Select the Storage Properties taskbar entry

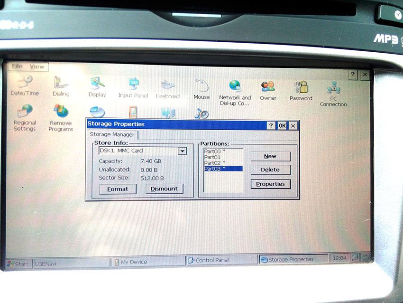[294, 259]
